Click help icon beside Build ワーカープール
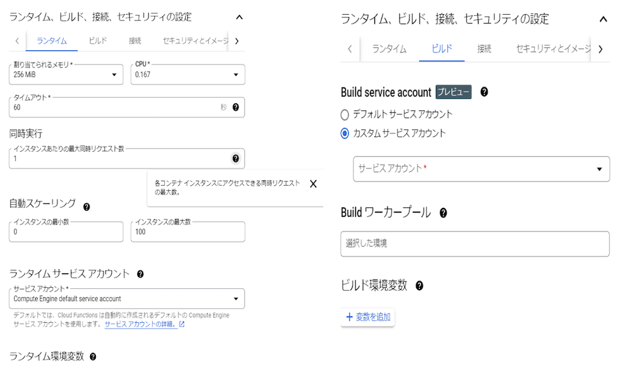639x377 pixels. (443, 212)
